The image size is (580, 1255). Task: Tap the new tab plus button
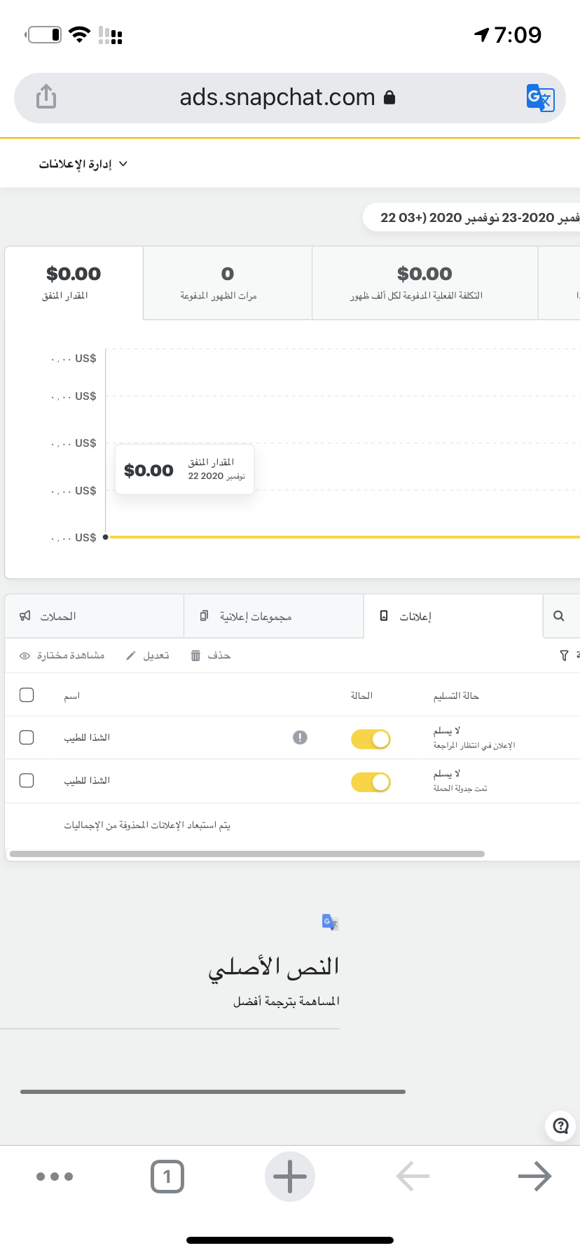coord(289,1177)
